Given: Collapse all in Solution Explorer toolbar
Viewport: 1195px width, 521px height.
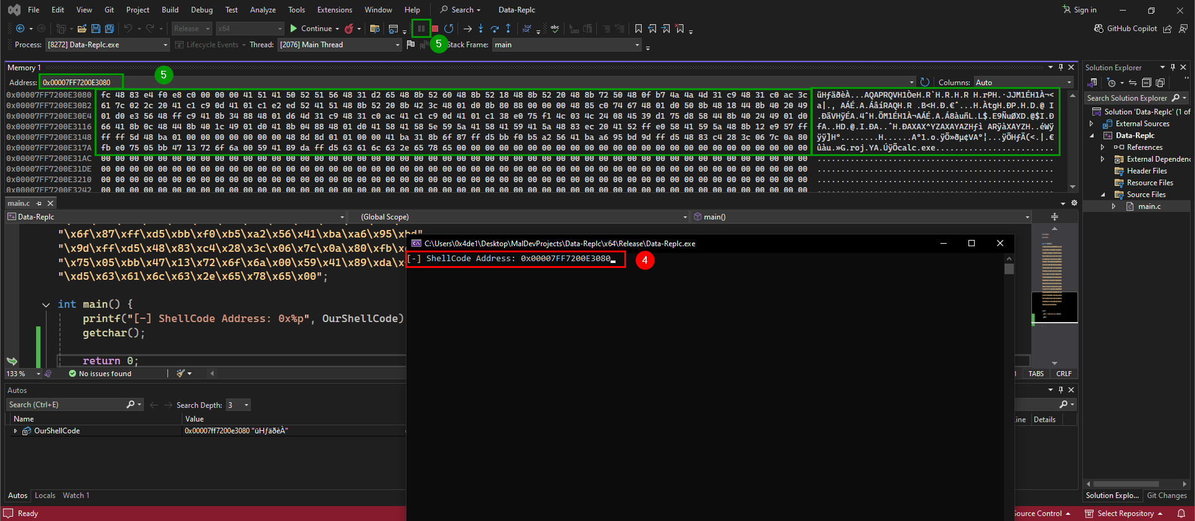Looking at the screenshot, I should (1146, 83).
